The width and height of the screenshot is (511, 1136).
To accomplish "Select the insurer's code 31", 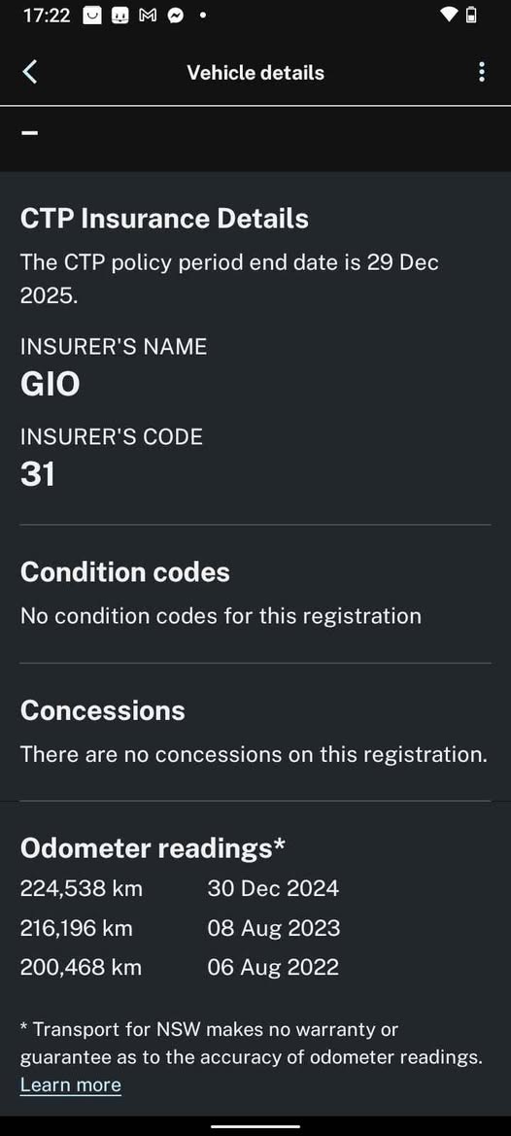I will coord(38,474).
